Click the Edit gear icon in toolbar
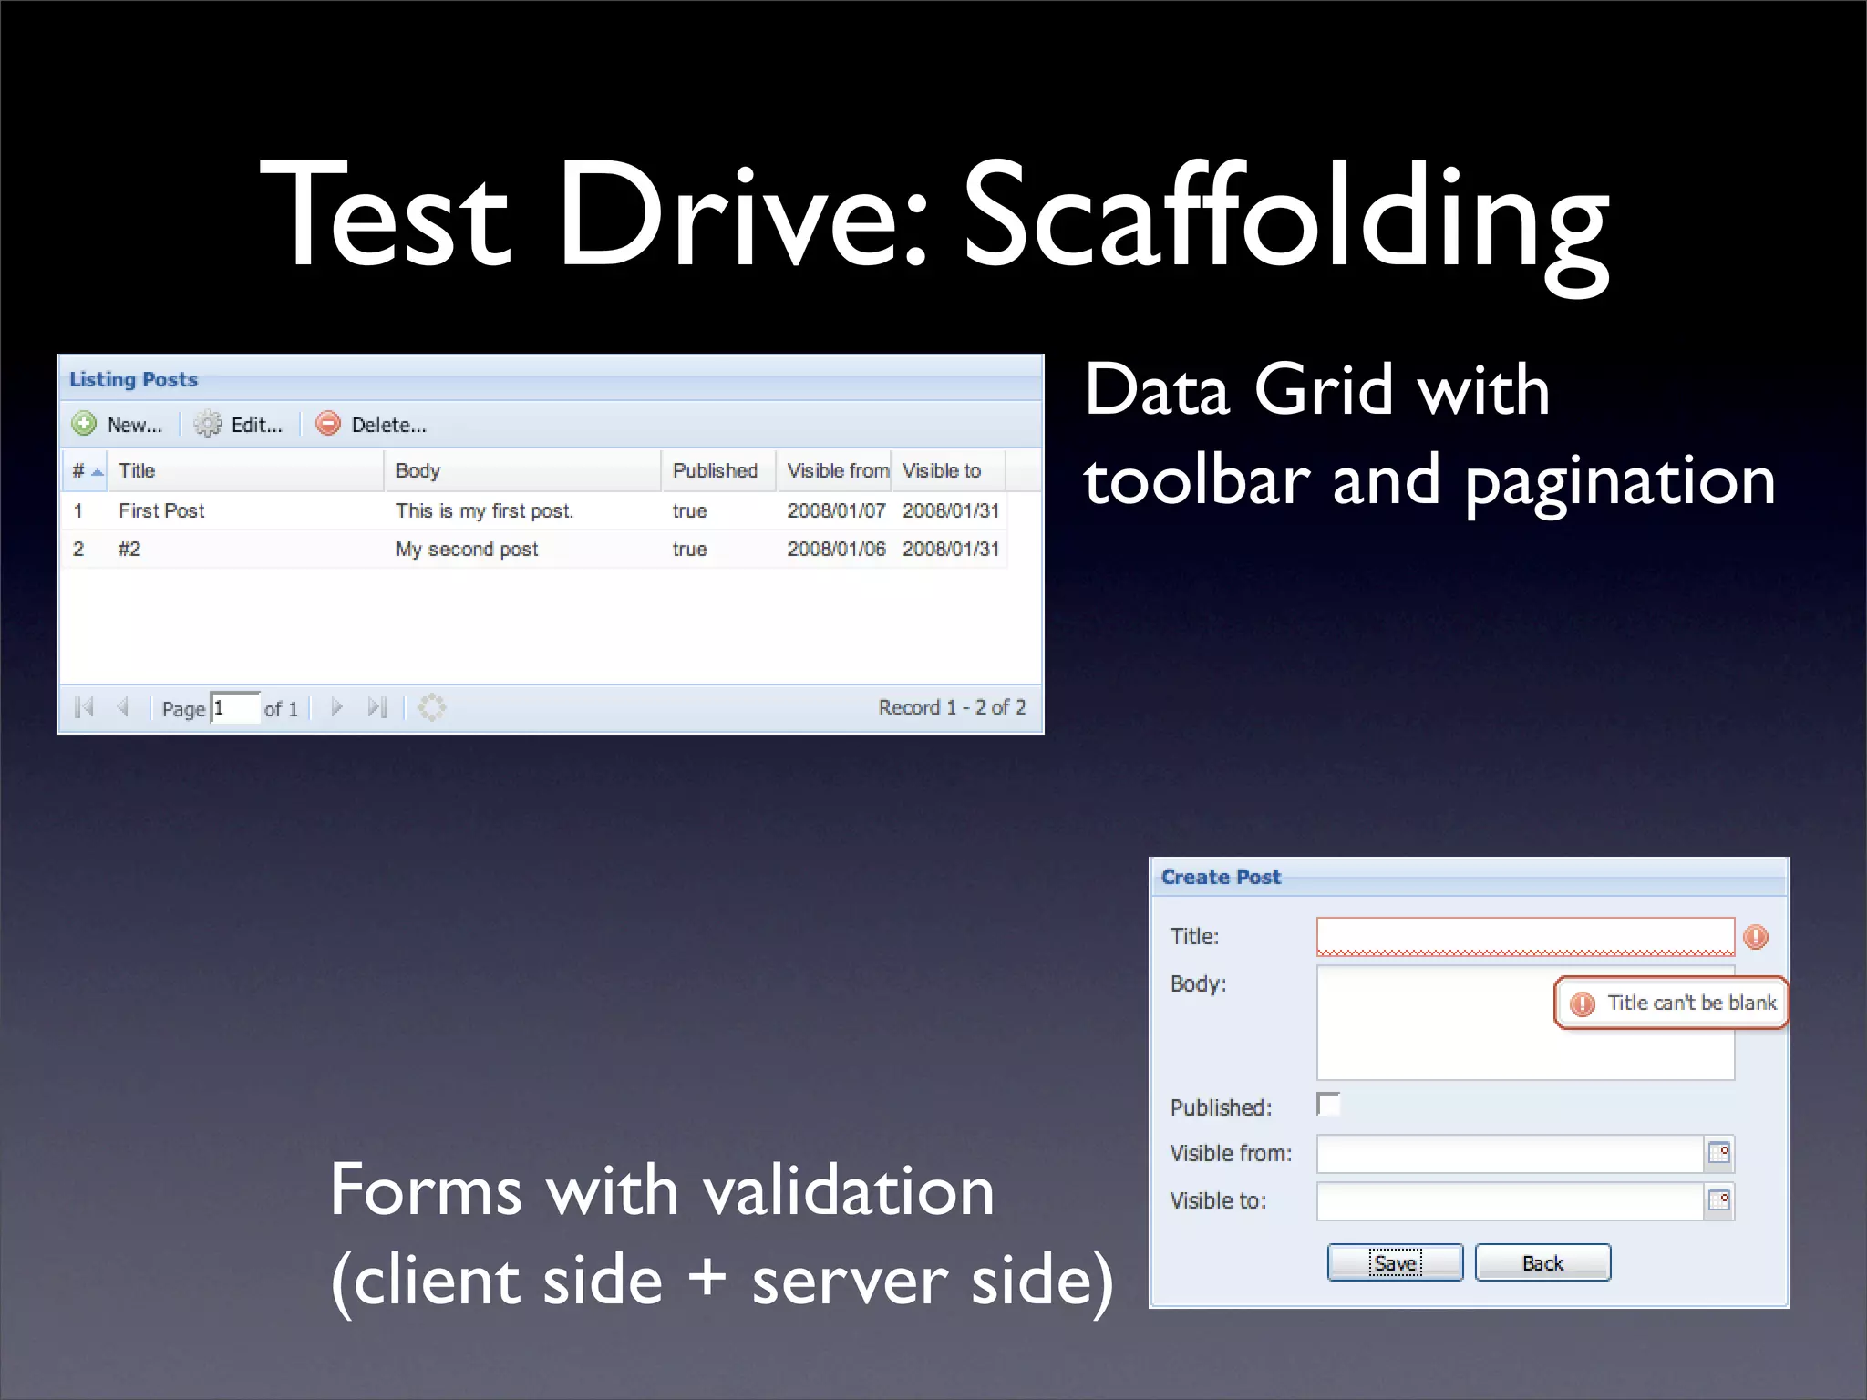 (208, 424)
